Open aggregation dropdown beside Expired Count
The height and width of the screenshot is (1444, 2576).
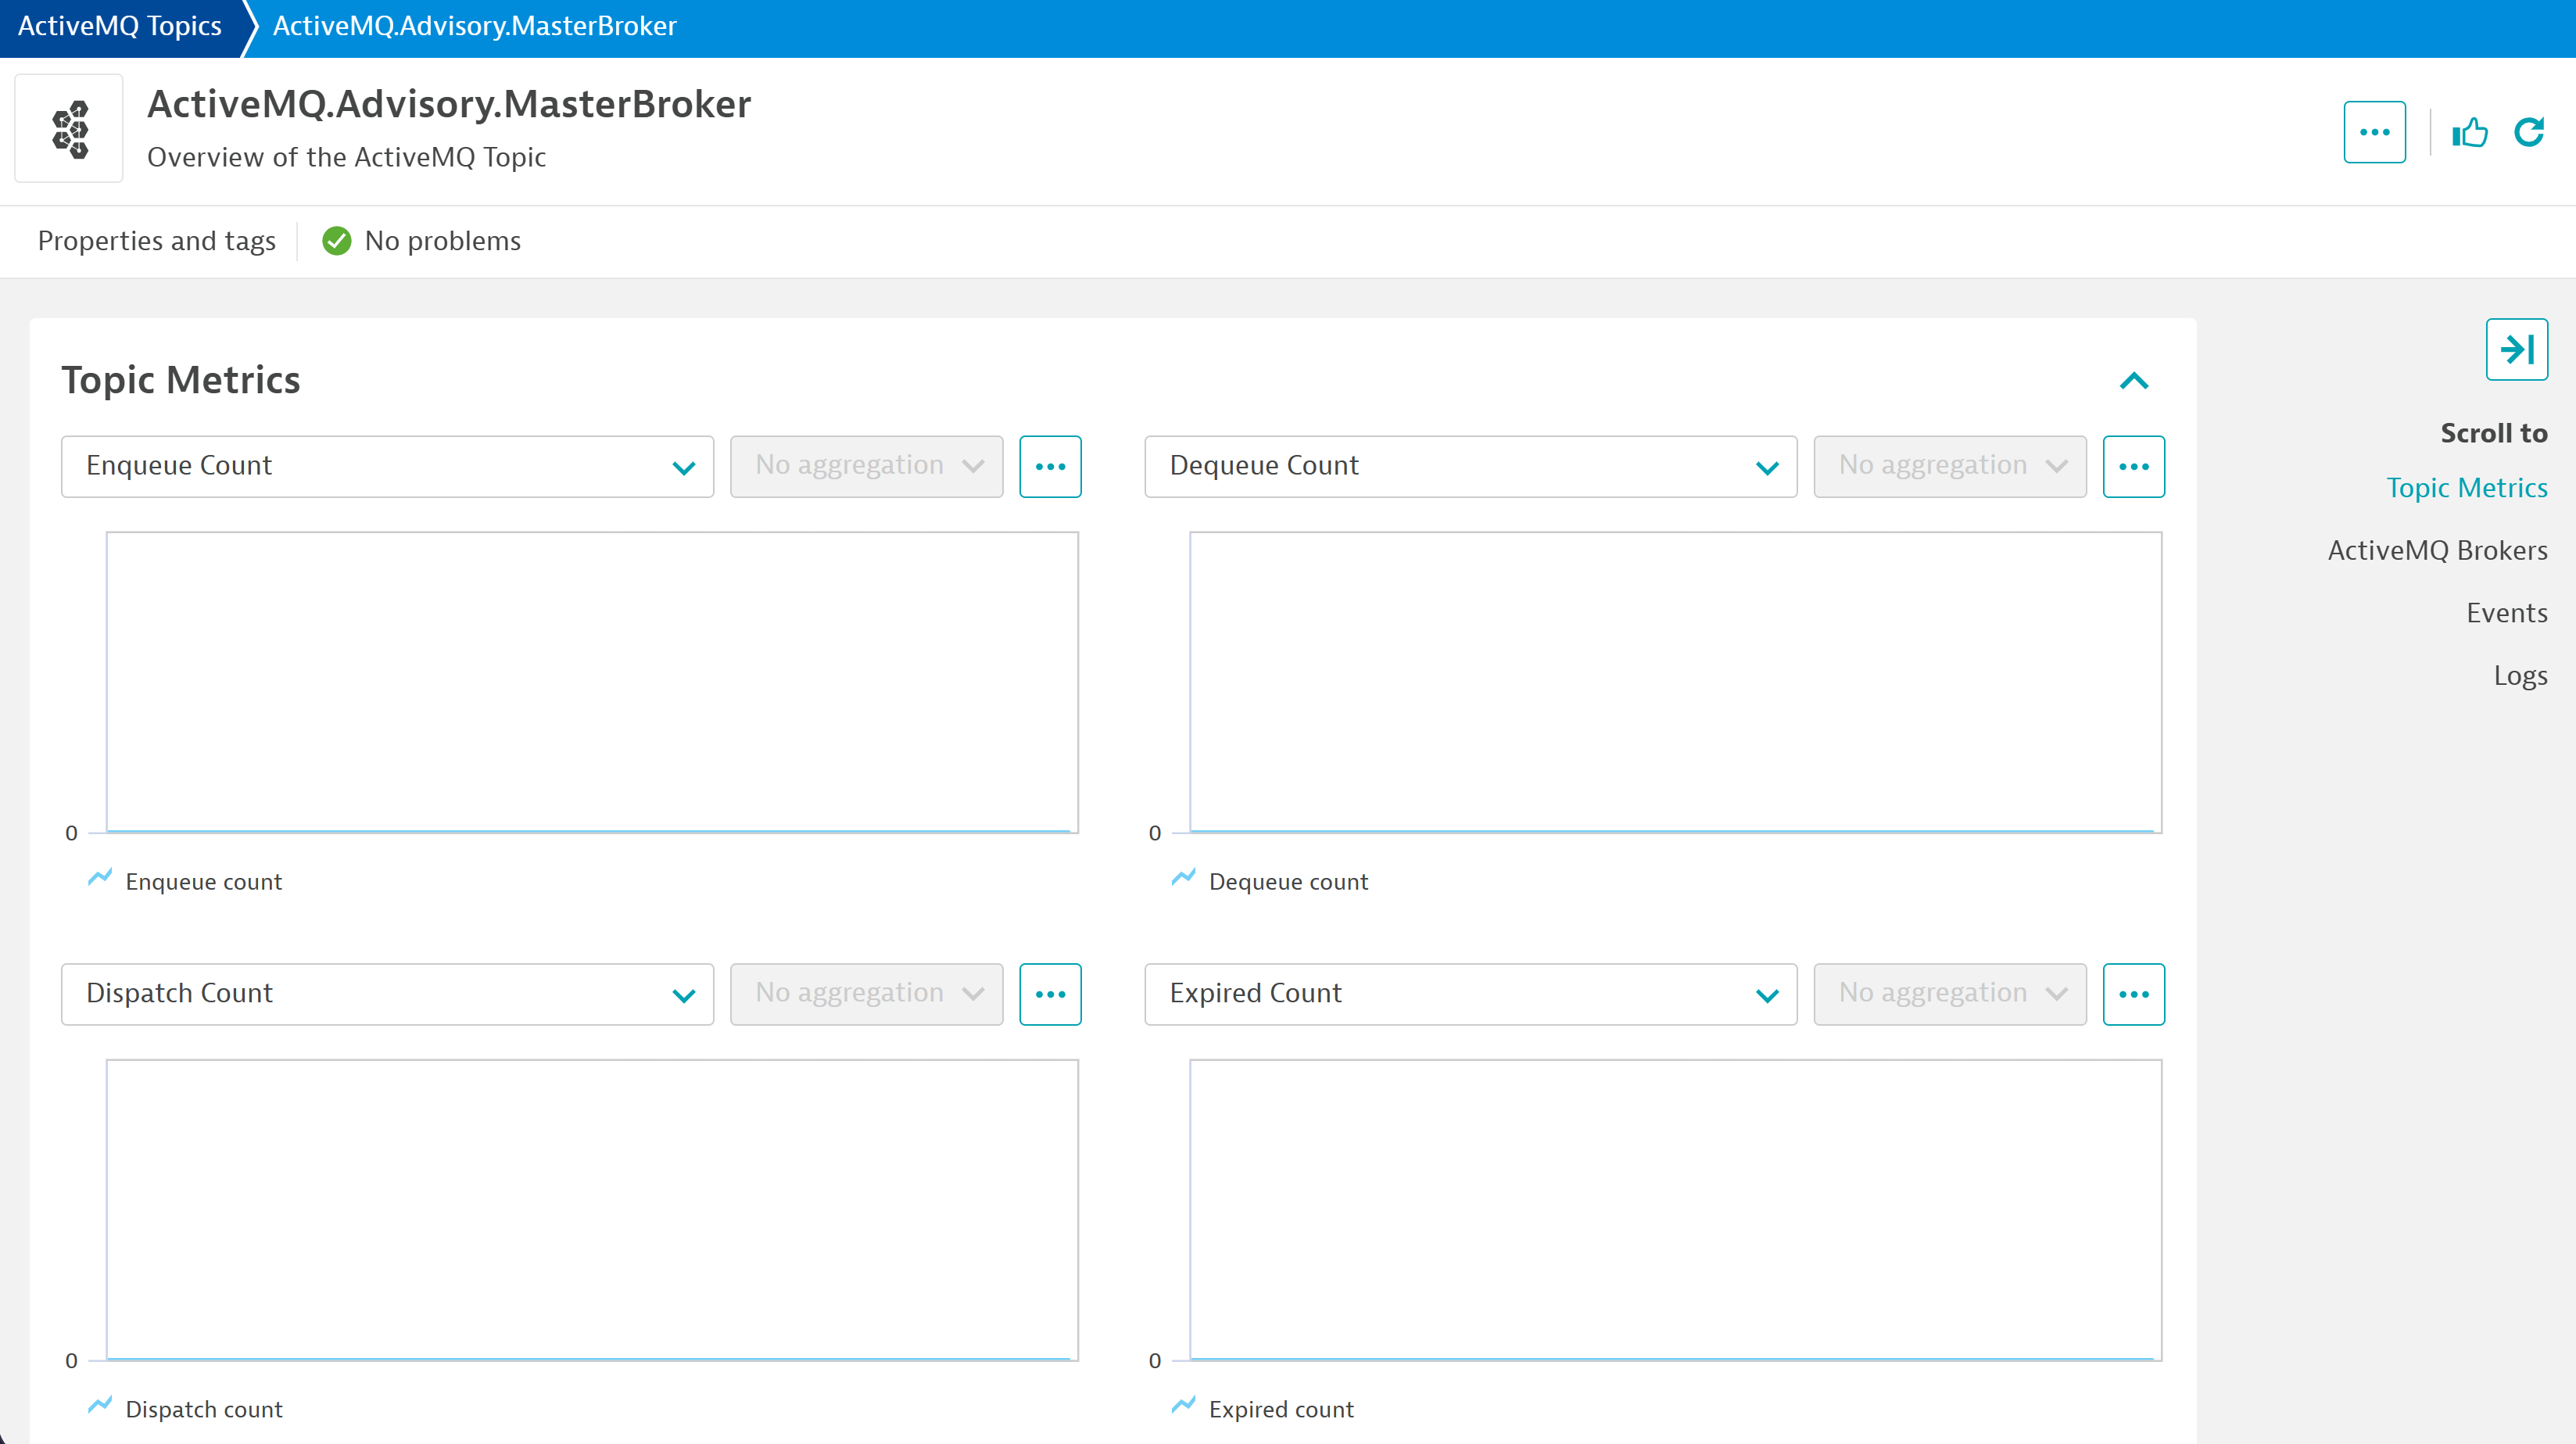(x=1950, y=994)
